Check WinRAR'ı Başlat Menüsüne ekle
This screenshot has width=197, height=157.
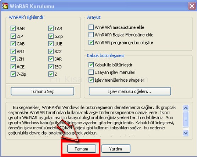pyautogui.click(x=91, y=35)
